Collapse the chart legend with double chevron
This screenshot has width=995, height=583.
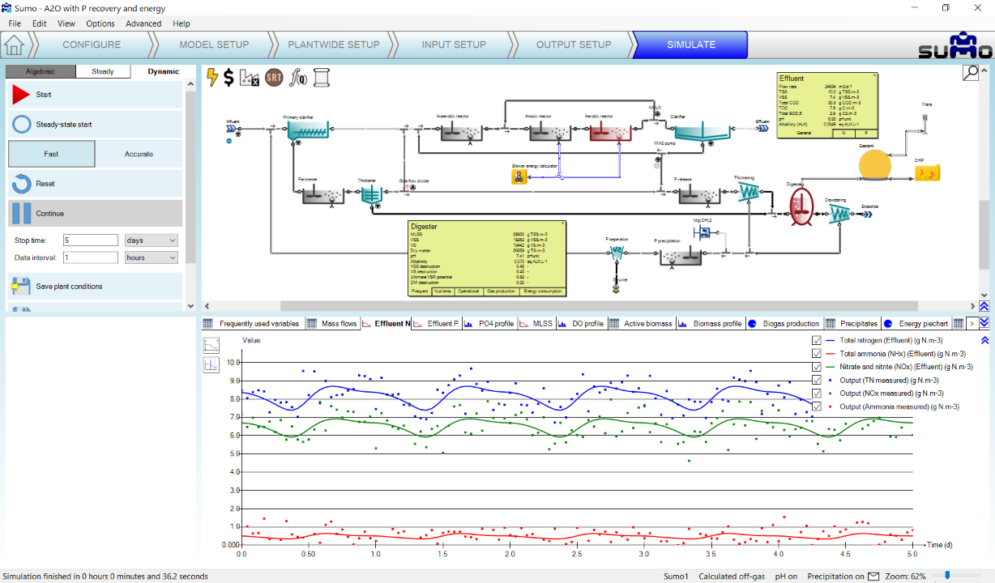(x=984, y=341)
